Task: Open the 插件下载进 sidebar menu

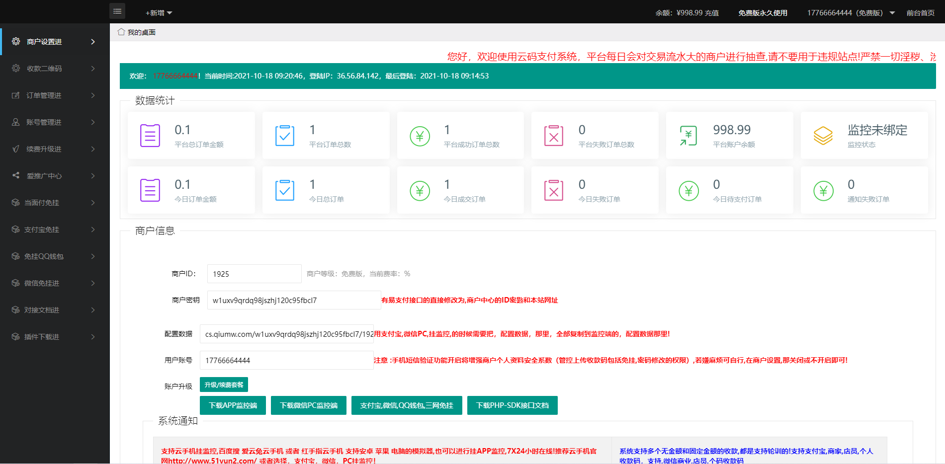Action: pyautogui.click(x=55, y=336)
